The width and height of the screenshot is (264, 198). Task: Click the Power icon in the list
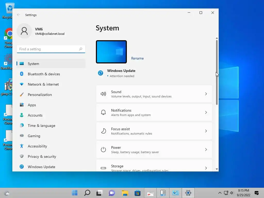click(x=103, y=150)
